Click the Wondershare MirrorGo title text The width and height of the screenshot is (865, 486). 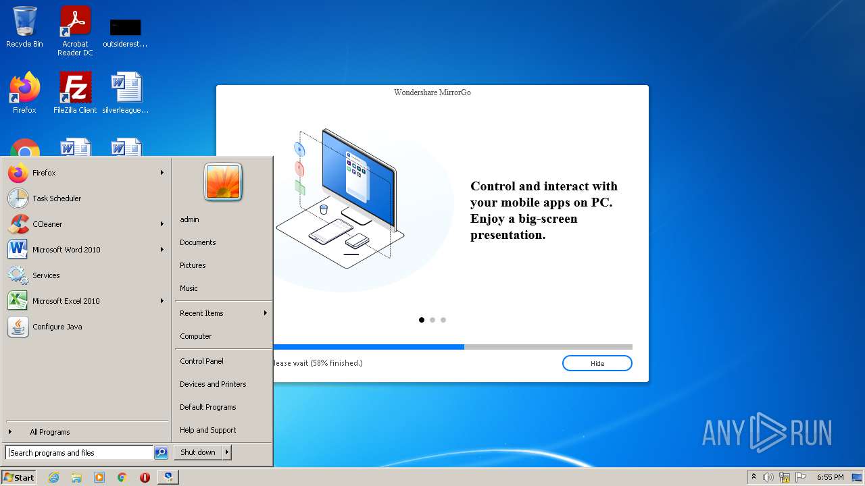point(432,92)
